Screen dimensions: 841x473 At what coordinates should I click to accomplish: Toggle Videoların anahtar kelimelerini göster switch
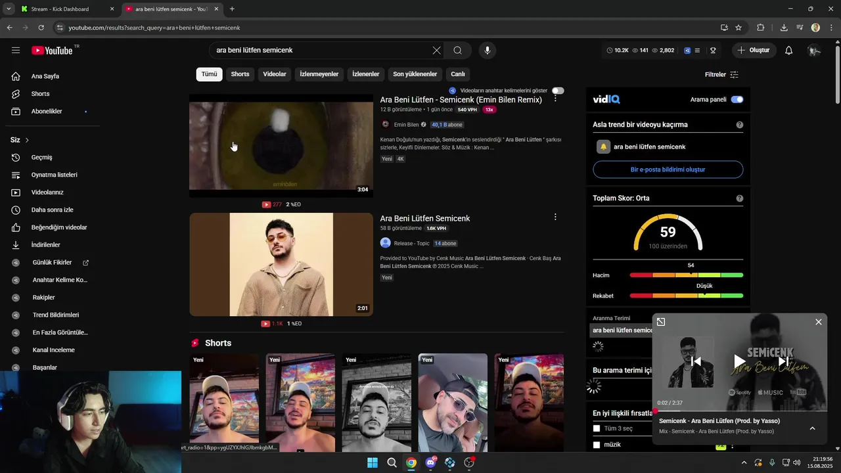[558, 91]
